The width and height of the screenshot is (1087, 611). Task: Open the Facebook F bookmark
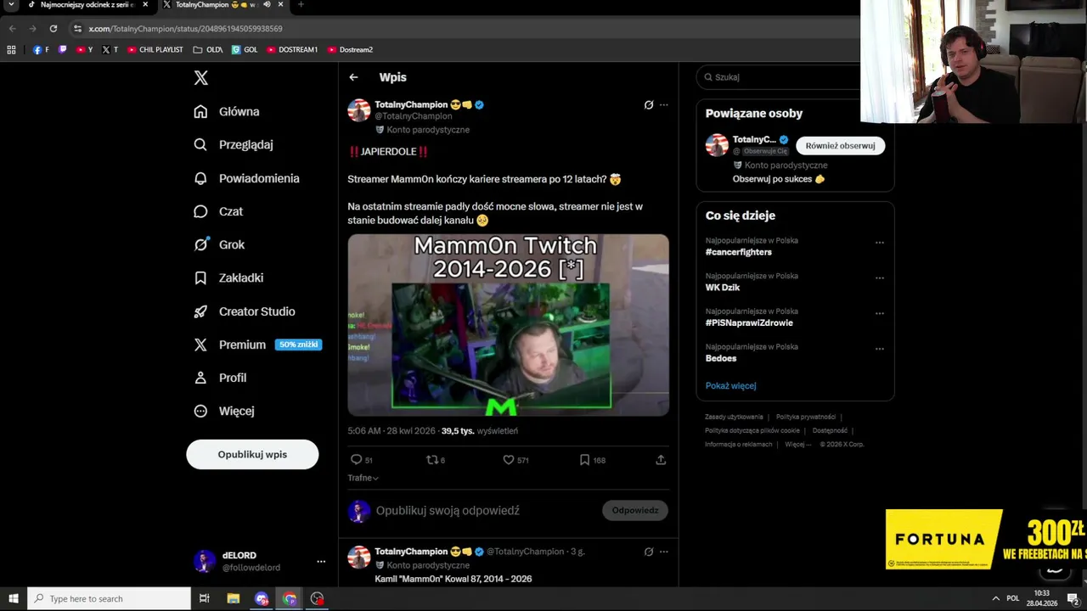click(41, 50)
